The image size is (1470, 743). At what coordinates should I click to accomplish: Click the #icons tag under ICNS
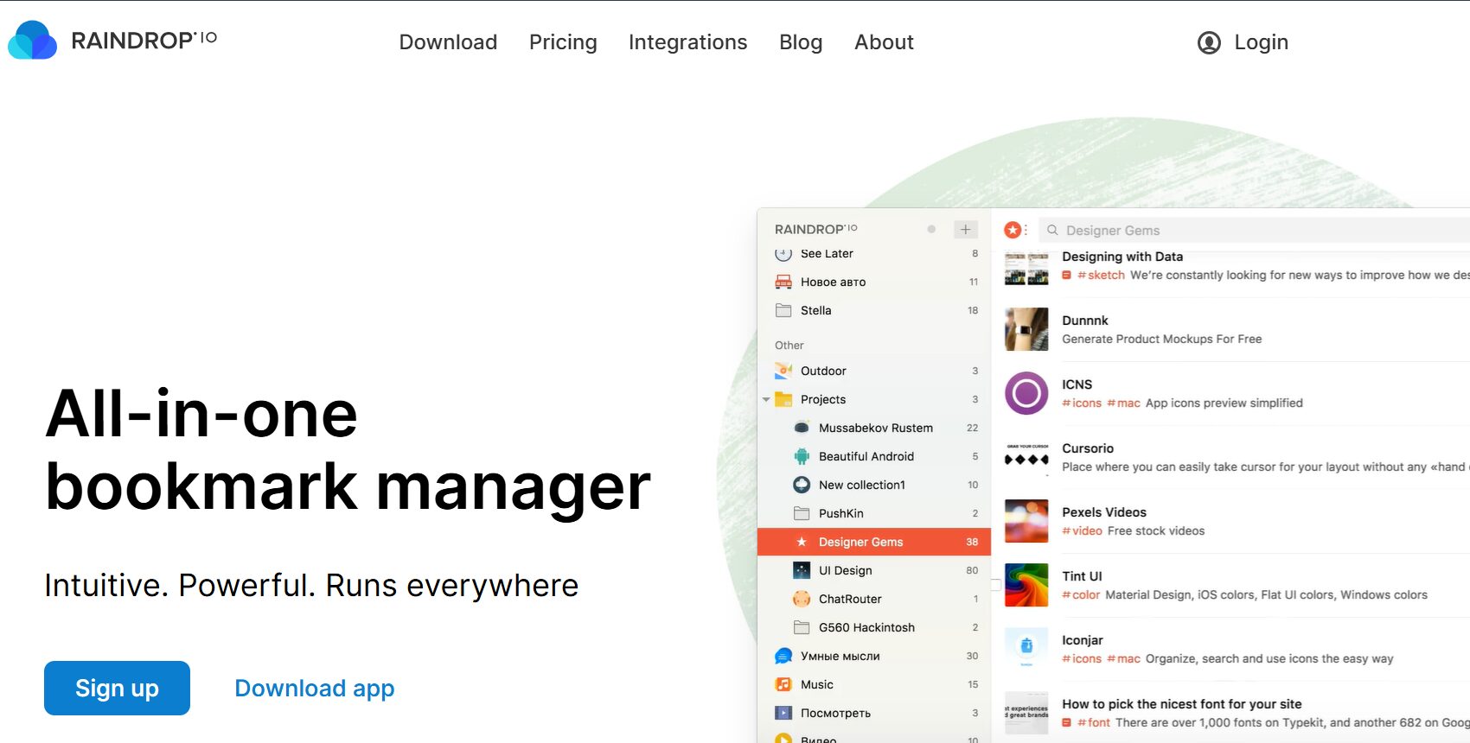(x=1082, y=403)
